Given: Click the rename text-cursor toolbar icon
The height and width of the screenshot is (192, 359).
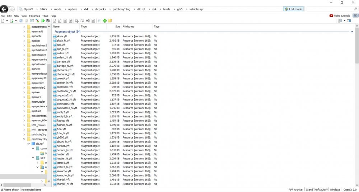Looking at the screenshot, I should (88, 20).
